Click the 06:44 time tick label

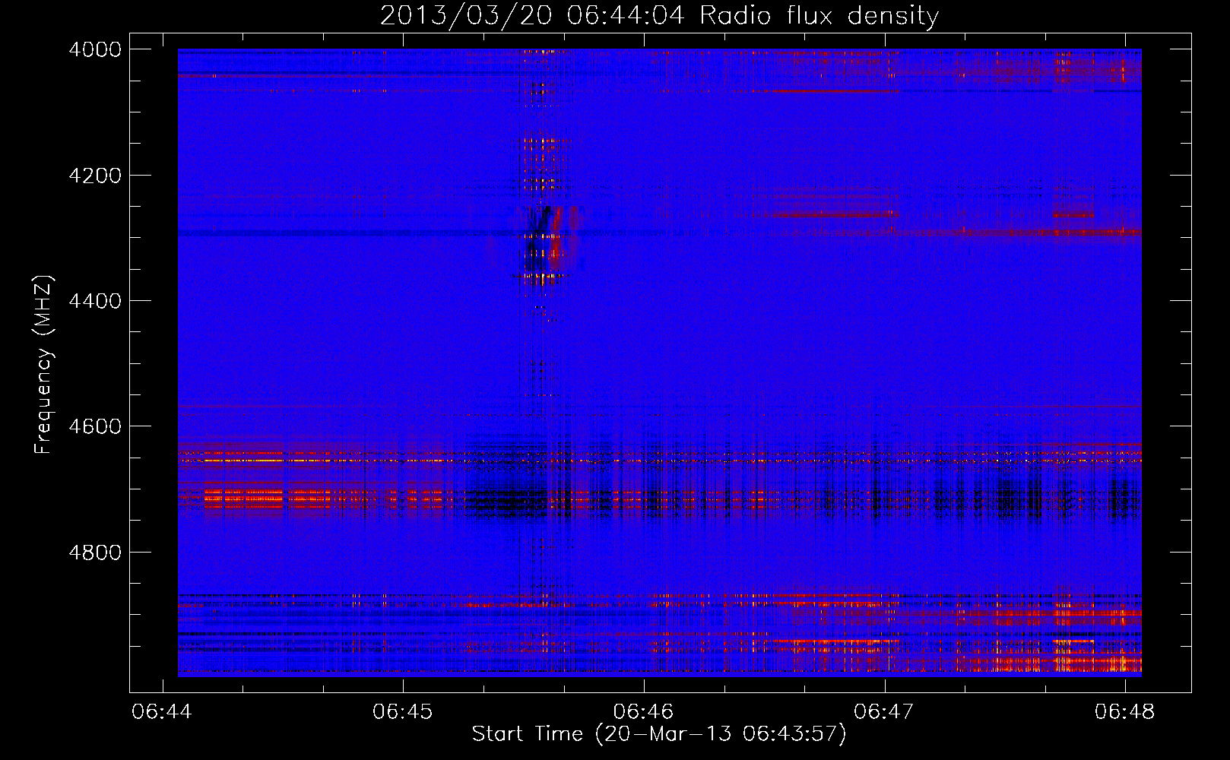pos(162,712)
